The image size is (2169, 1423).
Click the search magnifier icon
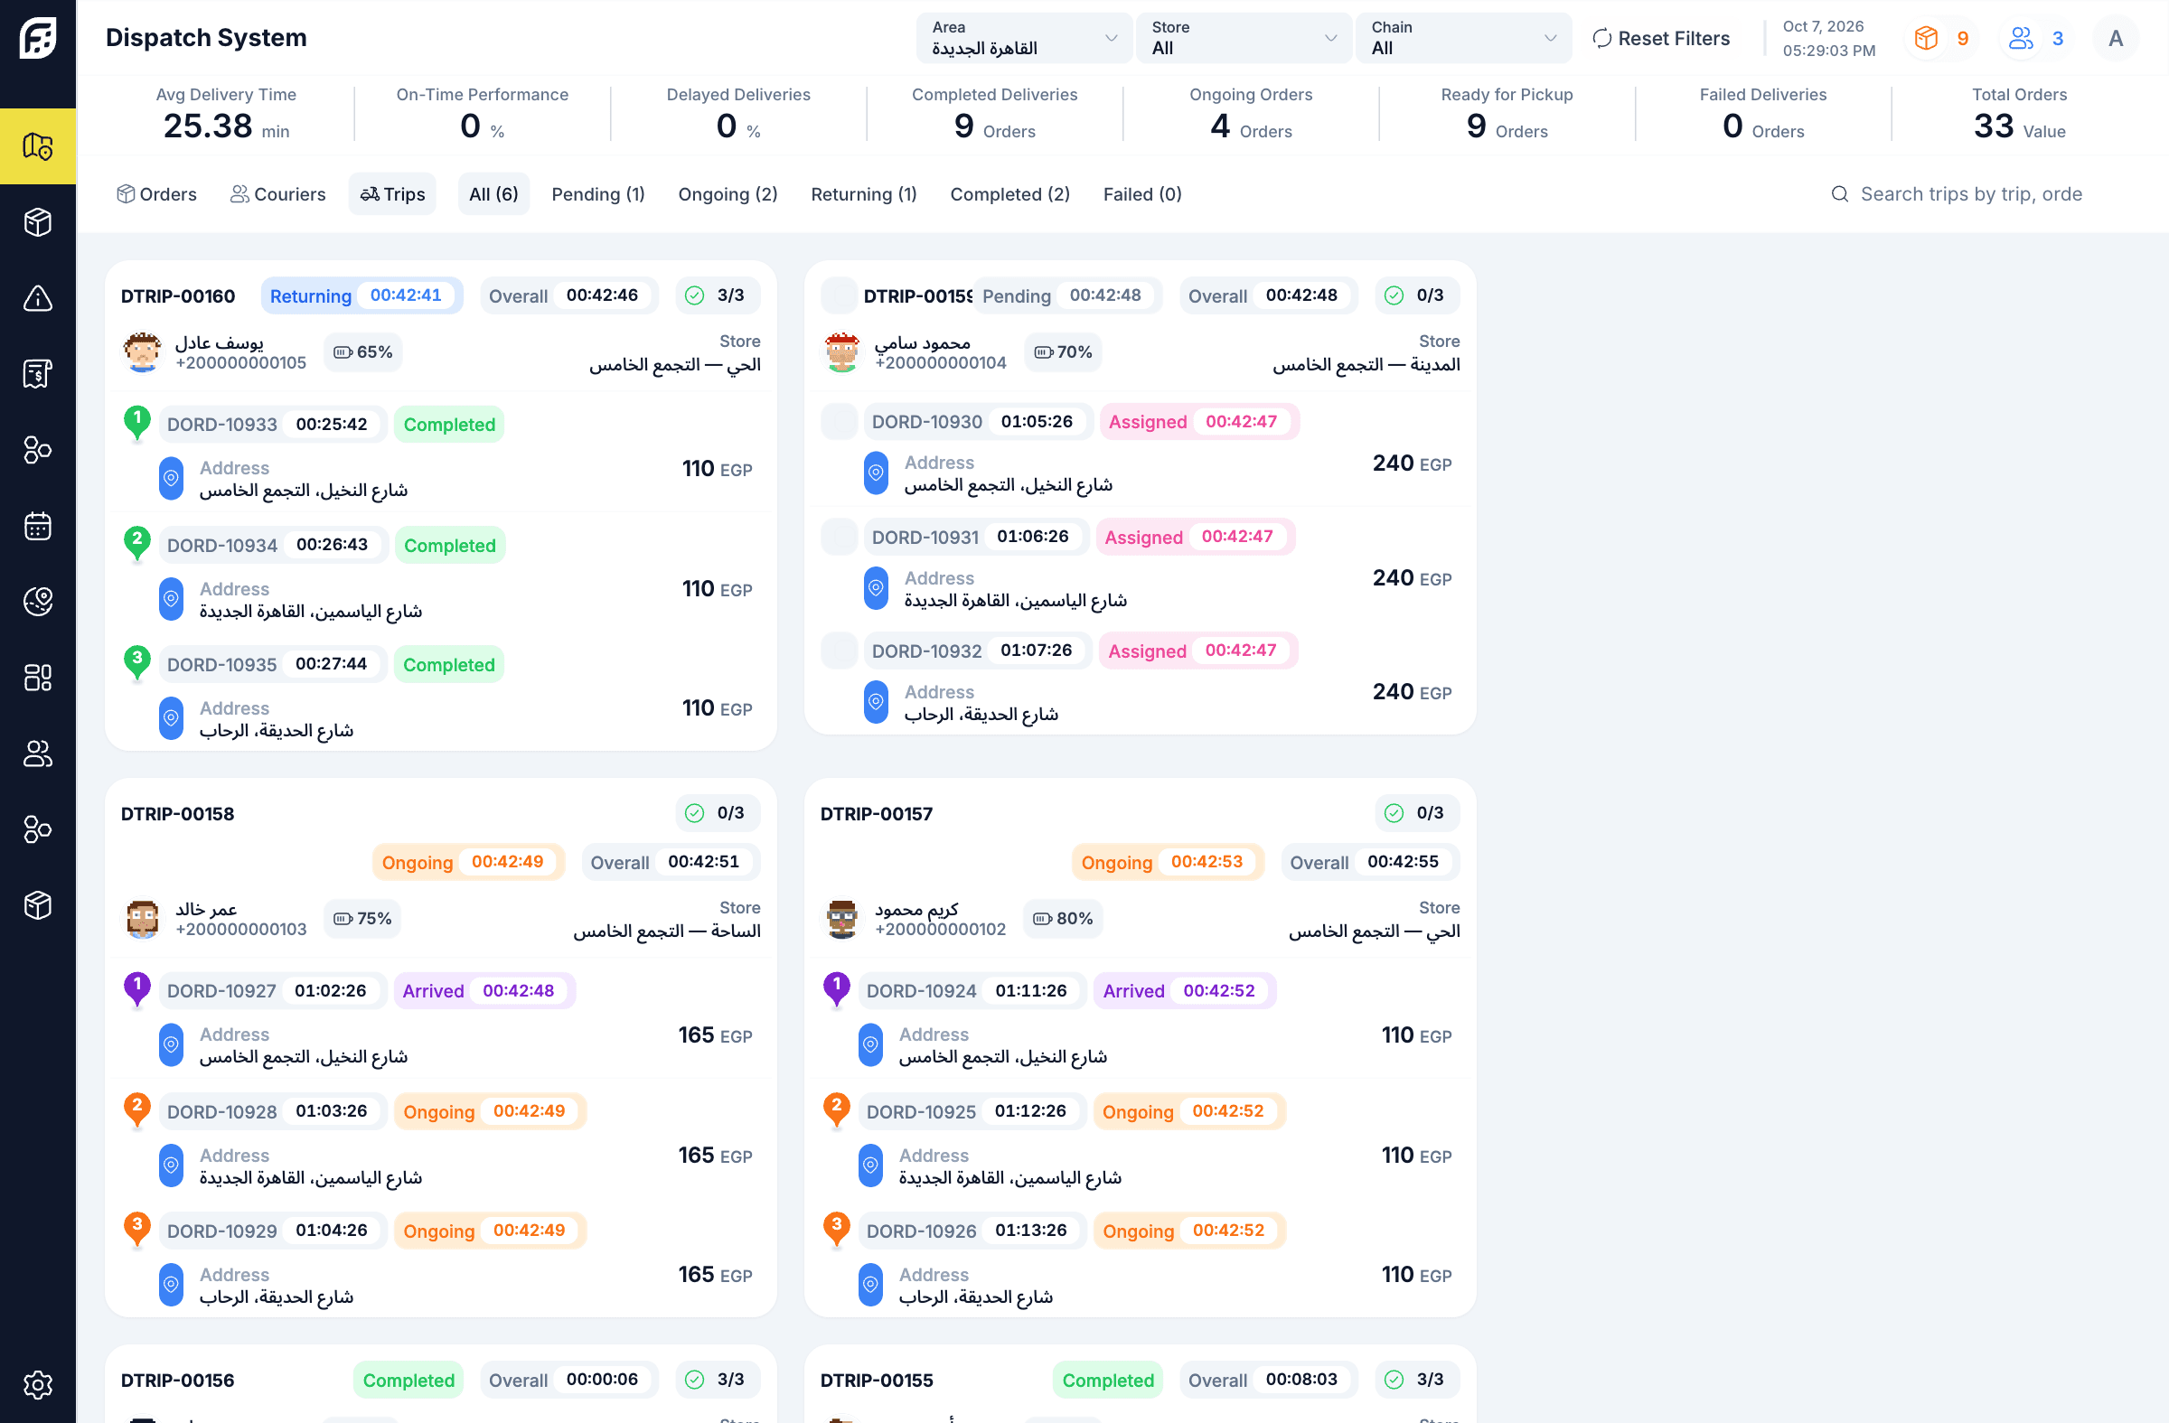(x=1839, y=194)
